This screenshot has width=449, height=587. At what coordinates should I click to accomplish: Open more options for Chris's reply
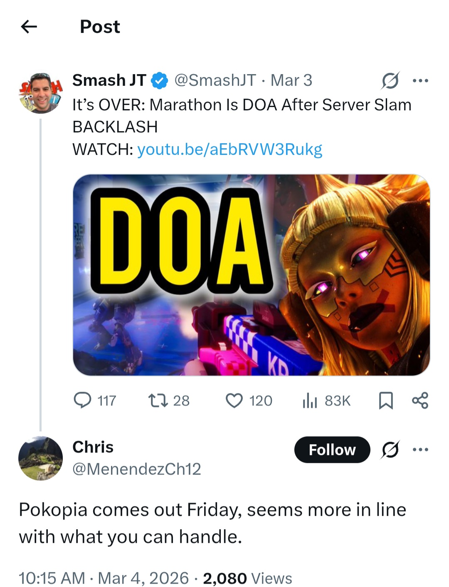pos(420,450)
